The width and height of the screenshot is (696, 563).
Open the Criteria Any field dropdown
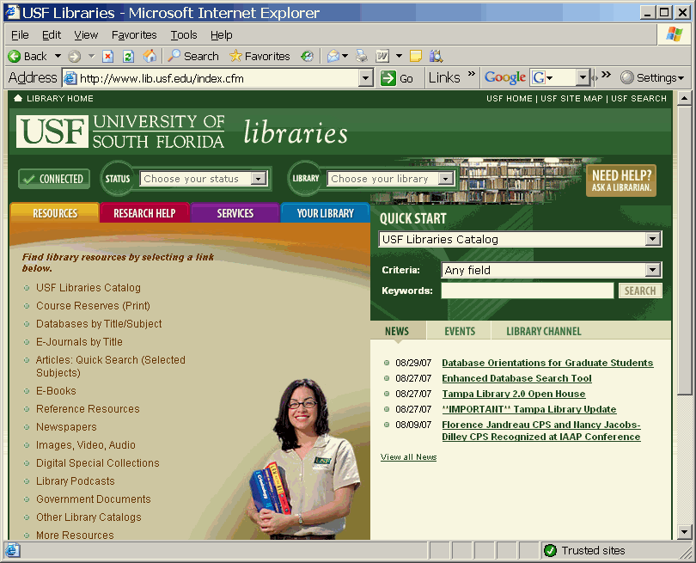(653, 270)
